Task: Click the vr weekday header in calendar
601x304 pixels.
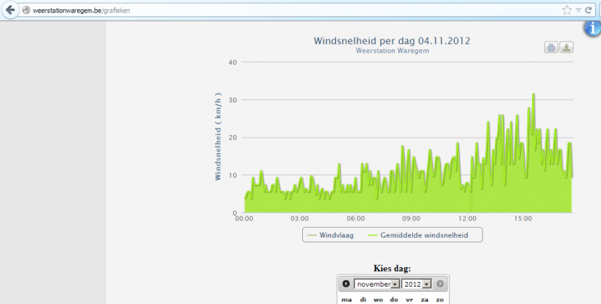Action: (x=410, y=300)
